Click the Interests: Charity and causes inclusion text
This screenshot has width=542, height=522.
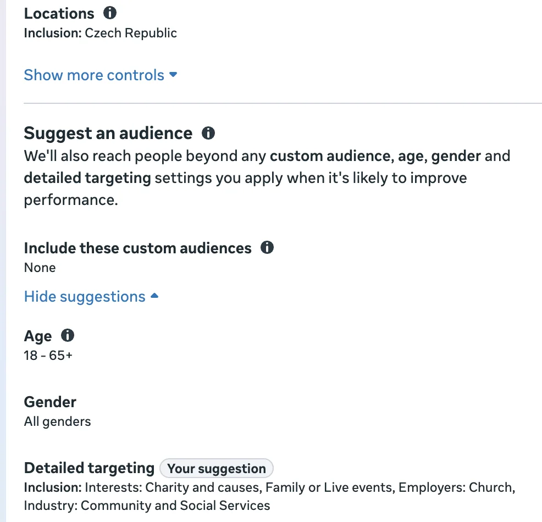click(172, 487)
